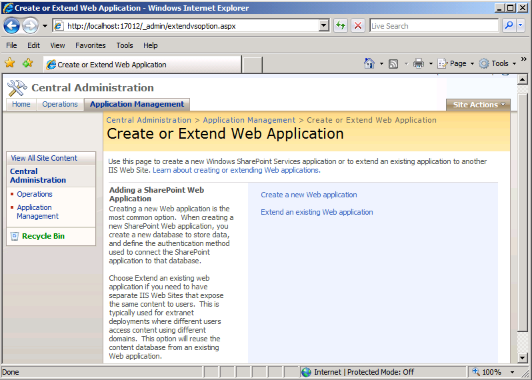Open View All Site Content link
532x380 pixels.
(x=44, y=158)
